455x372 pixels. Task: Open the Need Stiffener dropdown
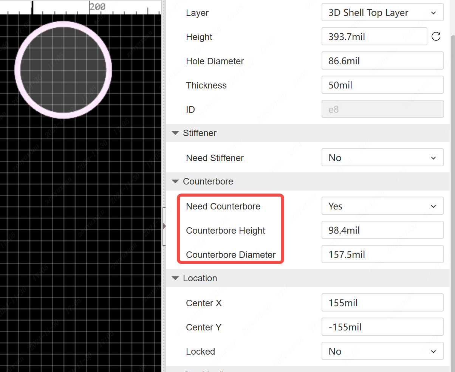382,158
